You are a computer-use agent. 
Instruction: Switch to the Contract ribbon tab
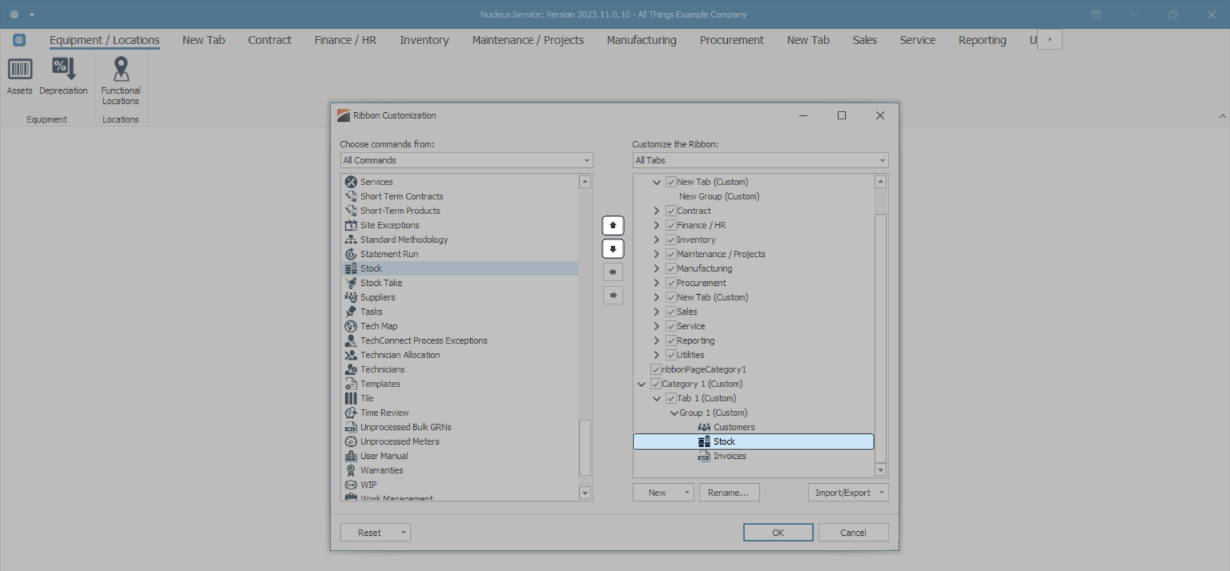click(x=270, y=40)
